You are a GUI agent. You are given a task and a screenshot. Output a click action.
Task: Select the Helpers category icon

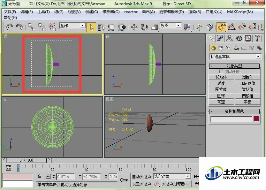[x=244, y=48]
